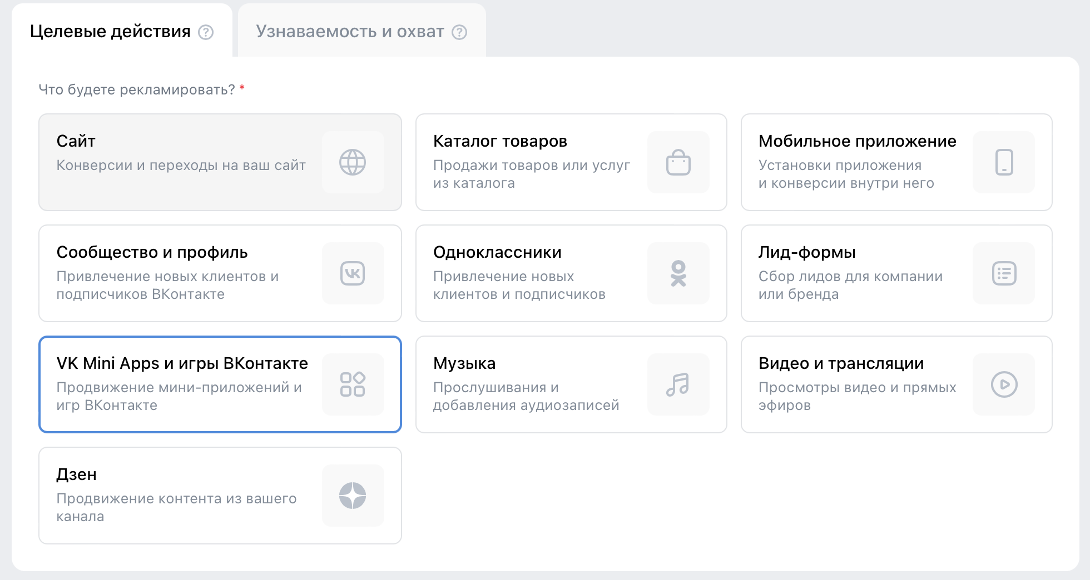Click the music note icon for Музыка
Image resolution: width=1090 pixels, height=580 pixels.
(x=678, y=384)
